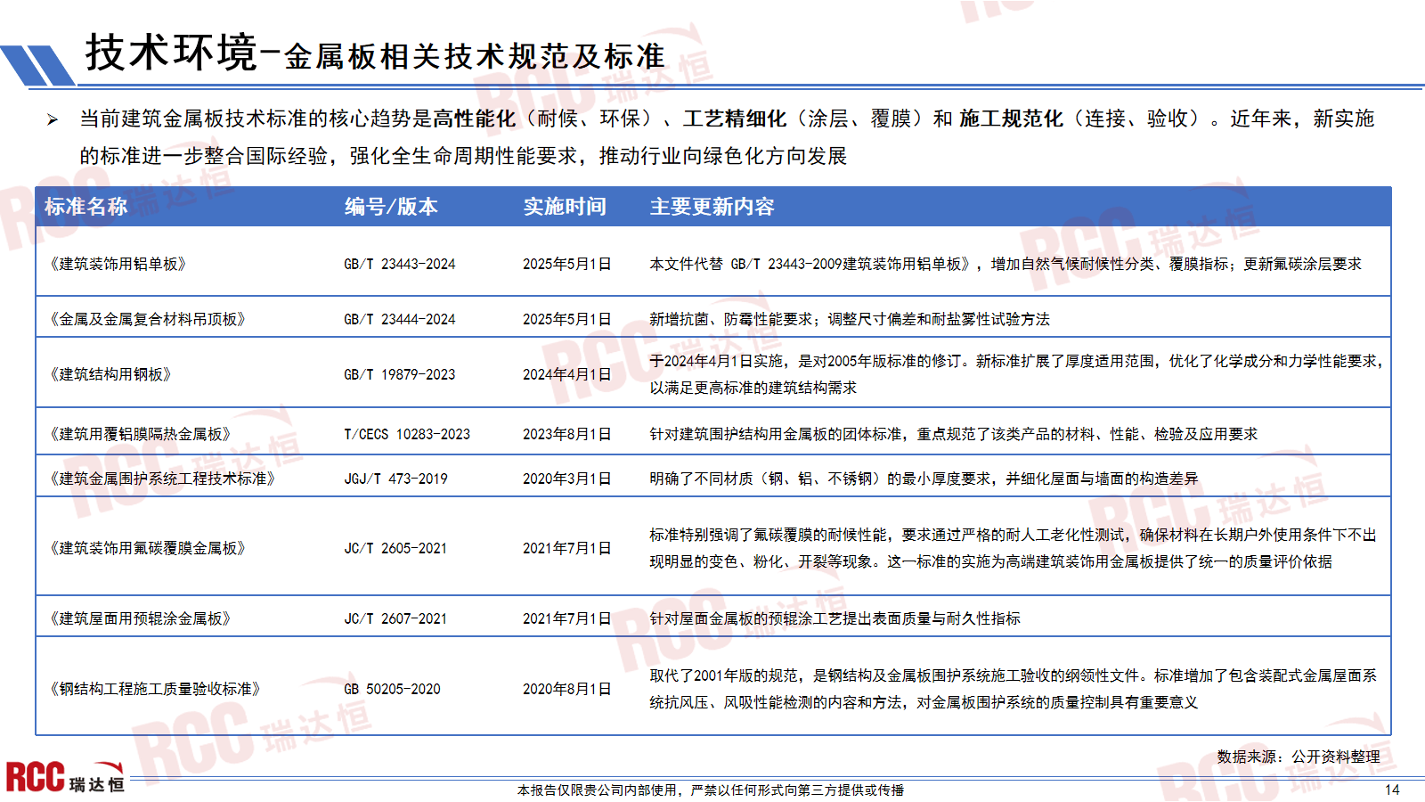The height and width of the screenshot is (802, 1425).
Task: Select the 2025年5月1日 date in 铝单板 row
Action: click(x=567, y=264)
